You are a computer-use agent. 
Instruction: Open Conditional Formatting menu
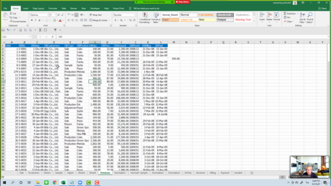(145, 18)
